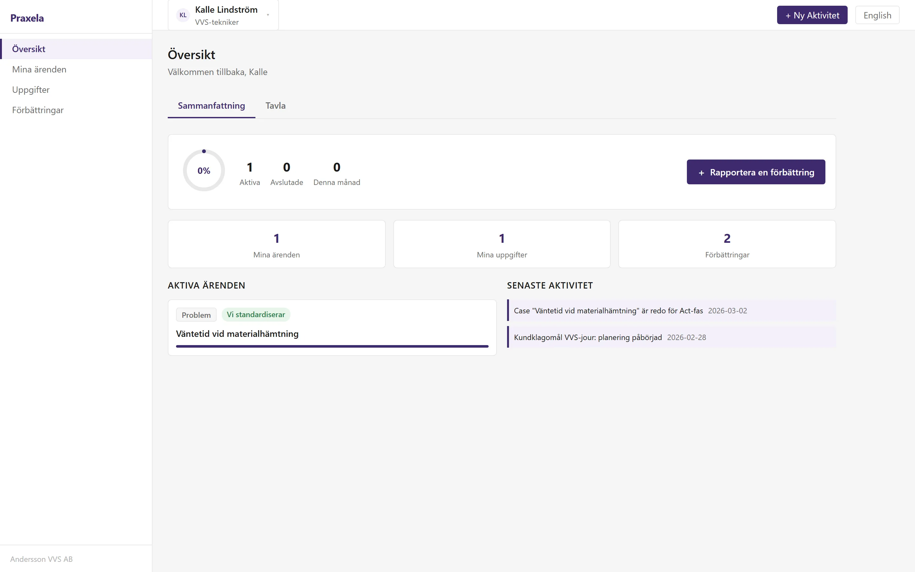The image size is (915, 572).
Task: Select Översikt in the sidebar
Action: click(76, 49)
